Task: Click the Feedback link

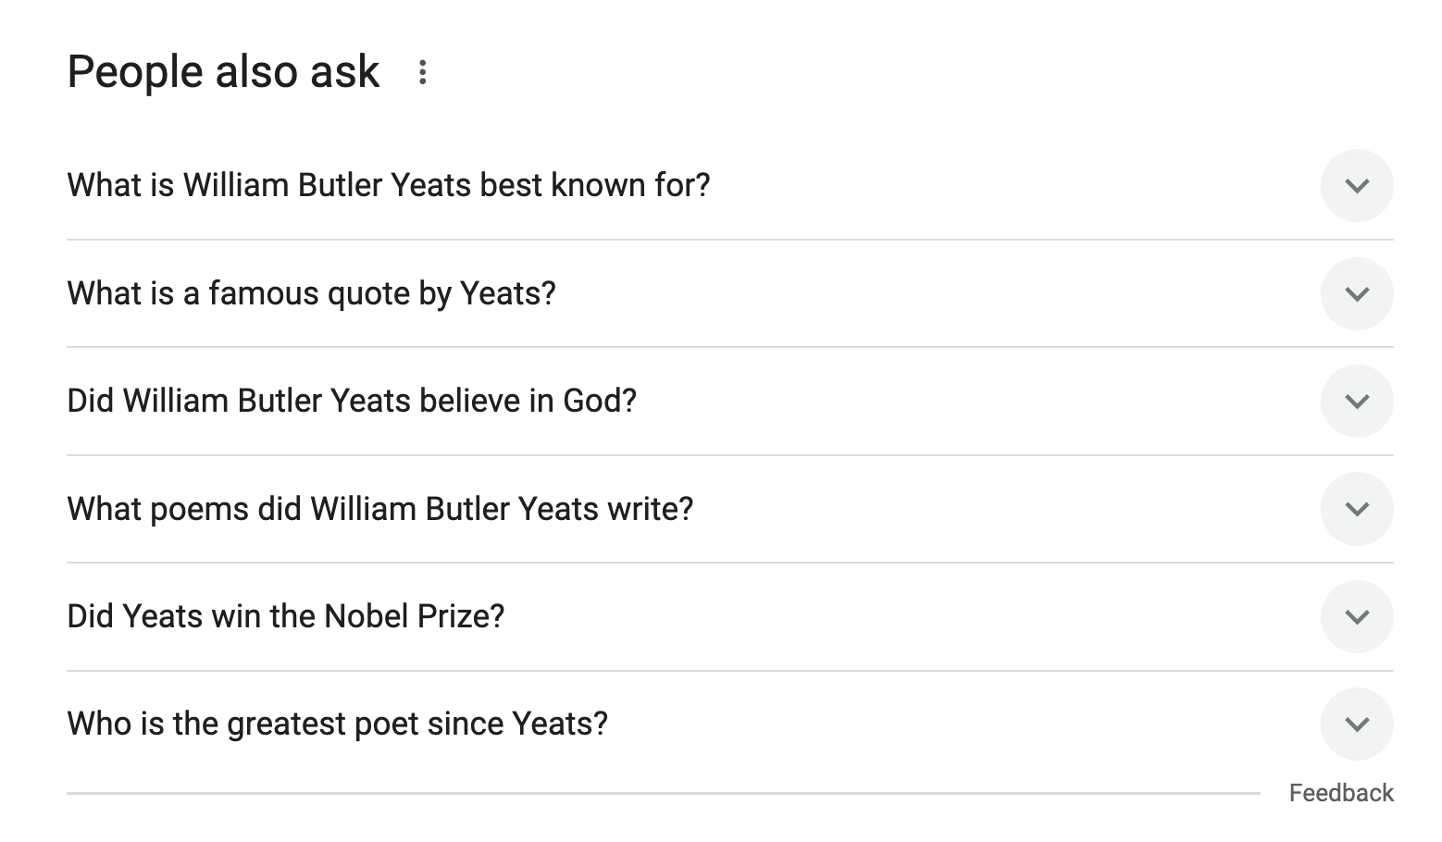Action: click(x=1340, y=793)
